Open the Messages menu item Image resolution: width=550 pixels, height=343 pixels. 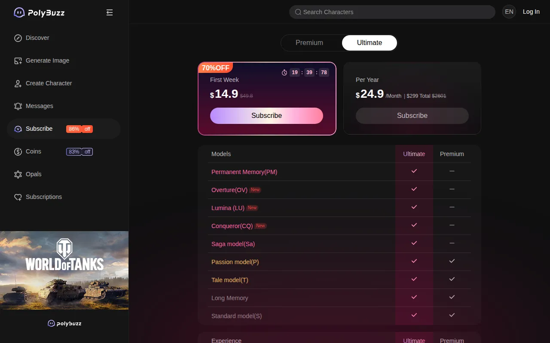64,106
